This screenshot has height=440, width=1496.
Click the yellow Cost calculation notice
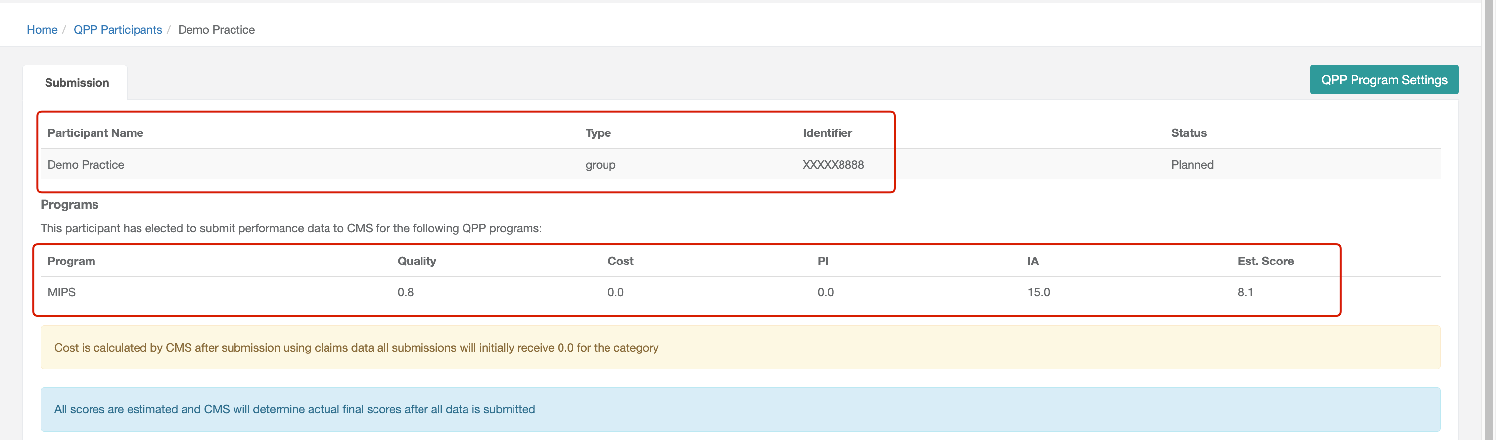pos(741,347)
